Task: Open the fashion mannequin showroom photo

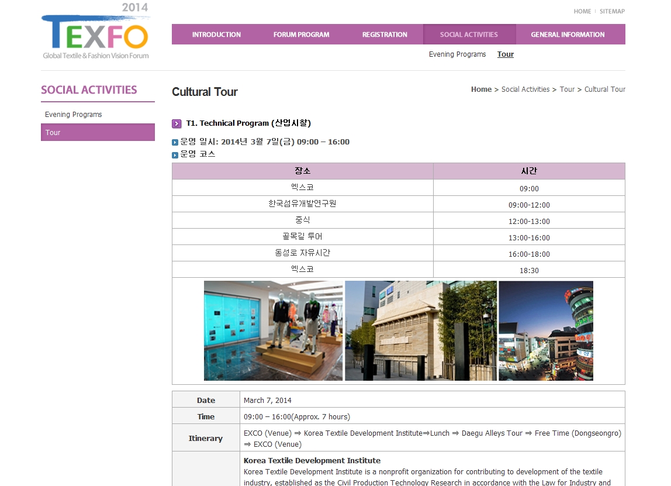Action: (x=273, y=330)
